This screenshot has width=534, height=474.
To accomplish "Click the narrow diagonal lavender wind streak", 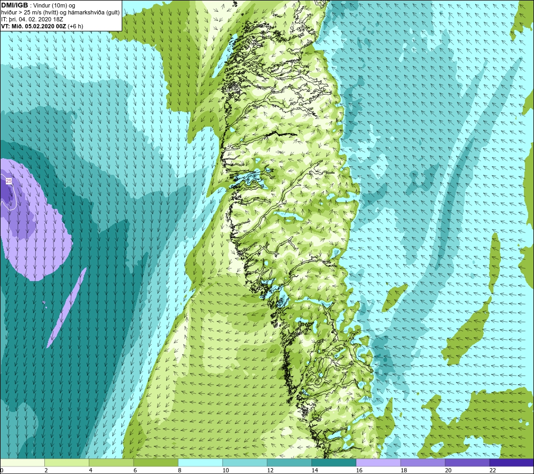I will pos(67,308).
